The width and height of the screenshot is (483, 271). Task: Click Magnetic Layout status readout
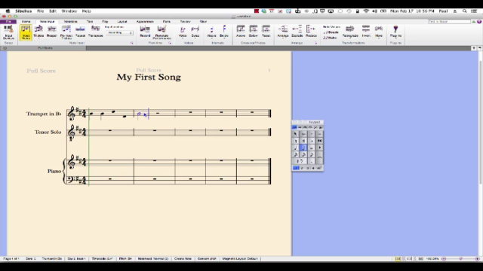coord(240,259)
